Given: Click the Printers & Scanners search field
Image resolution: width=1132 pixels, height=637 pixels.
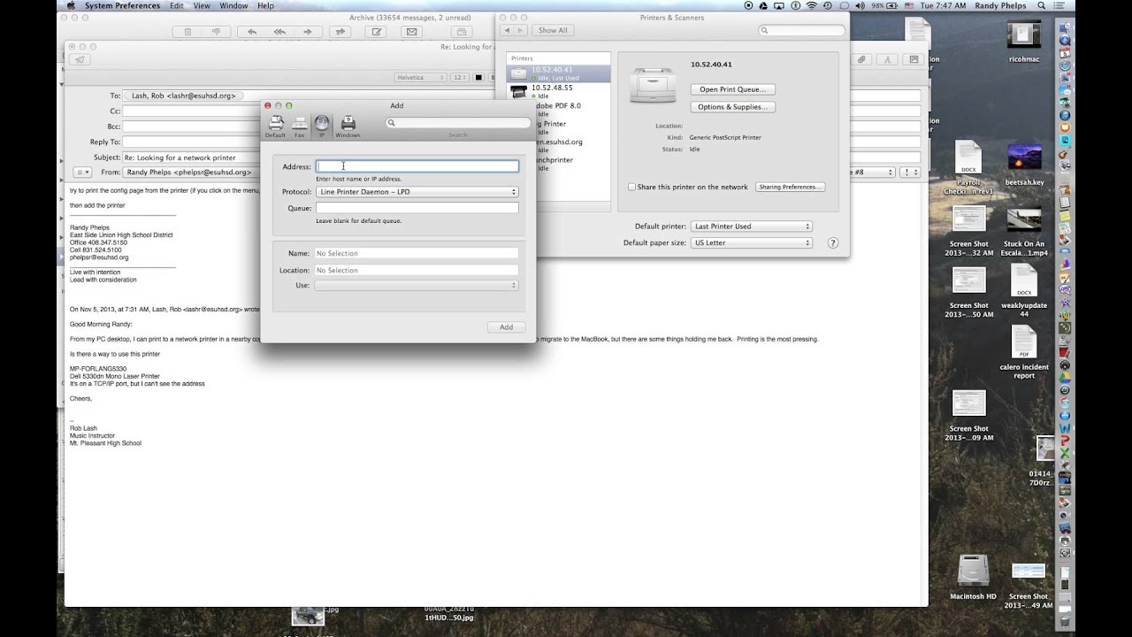Looking at the screenshot, I should click(800, 30).
